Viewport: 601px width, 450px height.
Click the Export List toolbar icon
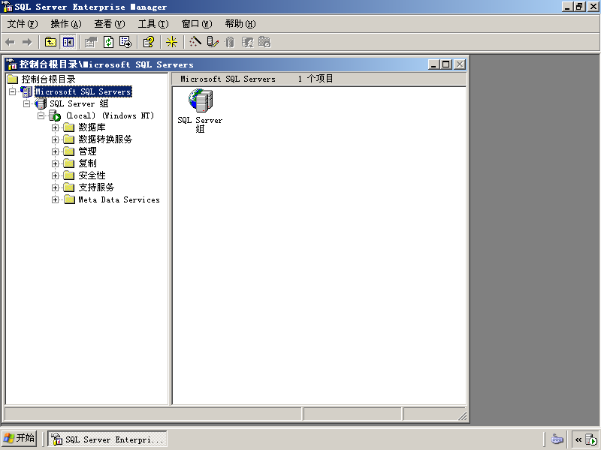coord(125,42)
